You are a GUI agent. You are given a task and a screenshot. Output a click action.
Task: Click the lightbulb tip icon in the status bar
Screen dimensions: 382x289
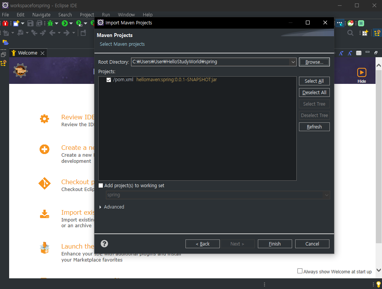click(378, 284)
